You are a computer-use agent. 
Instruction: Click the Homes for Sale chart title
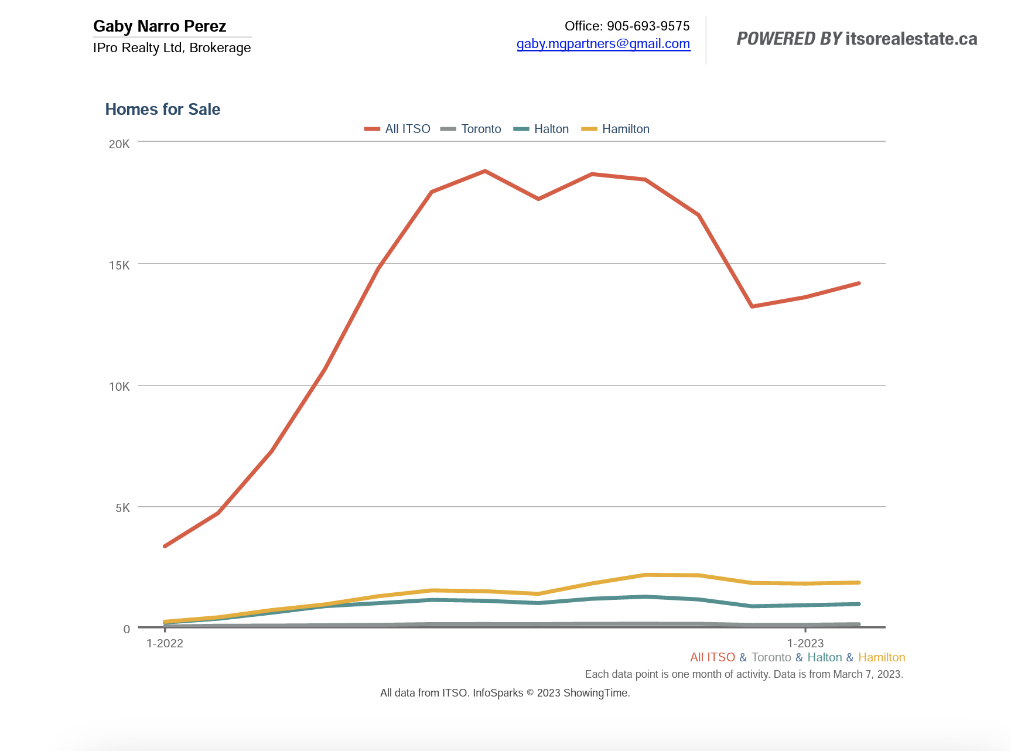coord(163,110)
